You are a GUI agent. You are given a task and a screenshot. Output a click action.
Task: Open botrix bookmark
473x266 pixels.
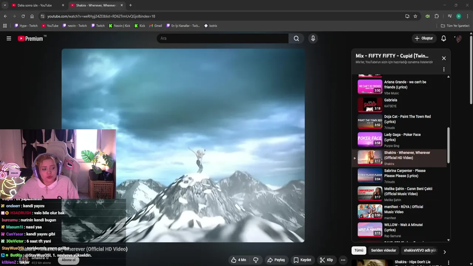(211, 26)
